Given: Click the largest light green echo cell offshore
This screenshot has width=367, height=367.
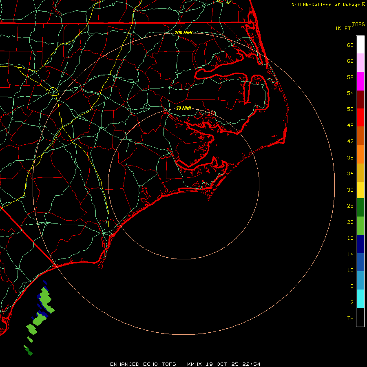Looking at the screenshot, I should point(45,298).
